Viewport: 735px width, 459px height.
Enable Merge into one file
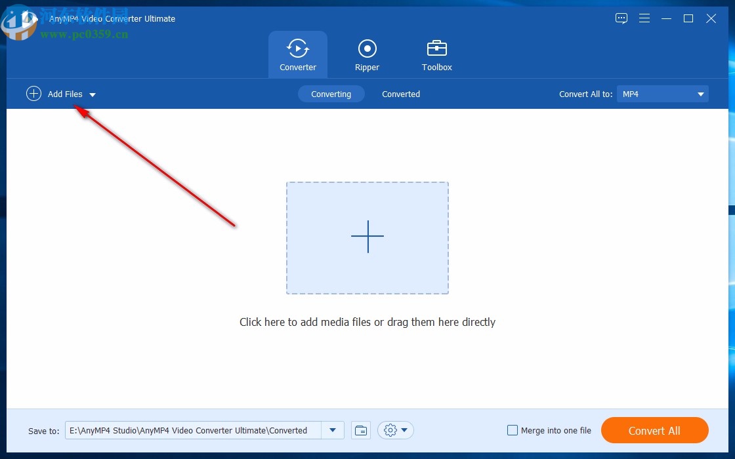[513, 430]
